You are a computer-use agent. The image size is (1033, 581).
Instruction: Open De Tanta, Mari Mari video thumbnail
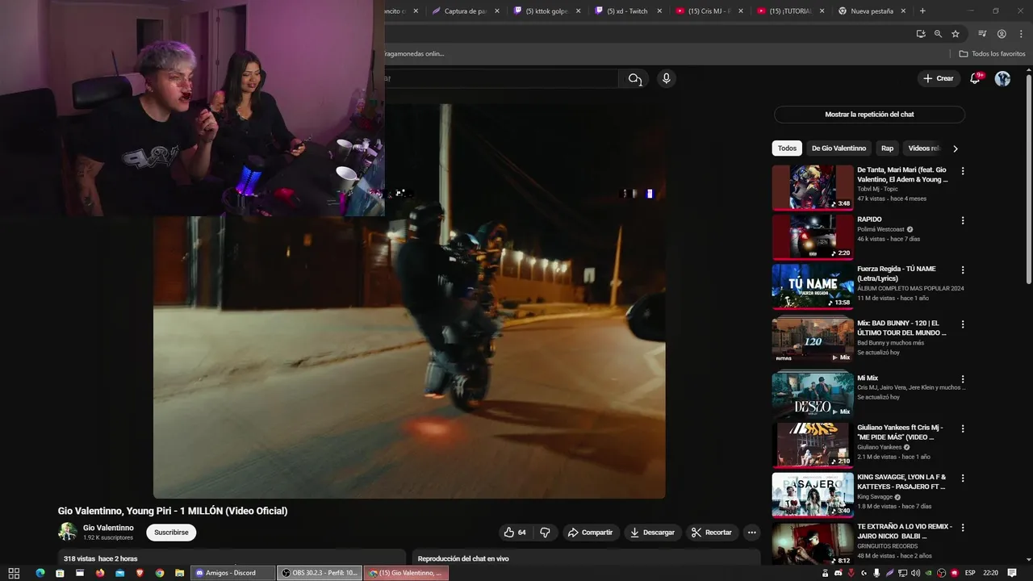(x=813, y=187)
